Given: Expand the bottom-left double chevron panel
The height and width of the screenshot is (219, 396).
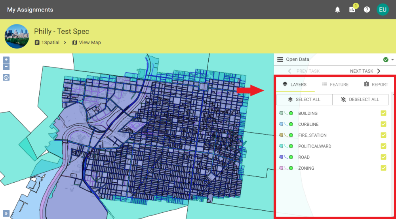Looking at the screenshot, I should [6, 213].
